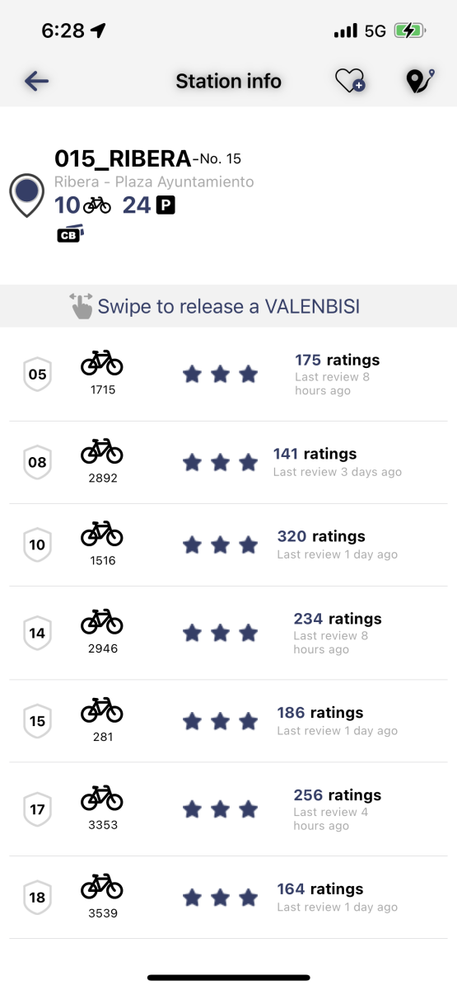457x990 pixels.
Task: Tap the swipe hand gesture icon
Action: point(81,305)
